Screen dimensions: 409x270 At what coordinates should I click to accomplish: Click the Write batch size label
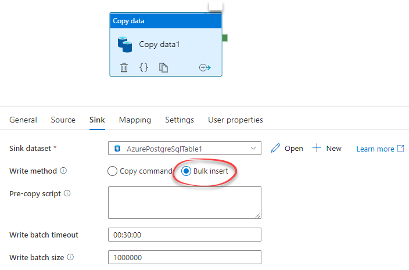[37, 257]
